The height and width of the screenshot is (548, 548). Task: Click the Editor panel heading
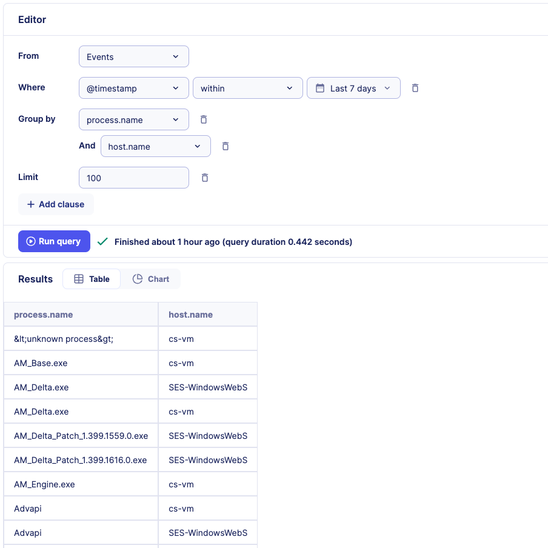(32, 19)
